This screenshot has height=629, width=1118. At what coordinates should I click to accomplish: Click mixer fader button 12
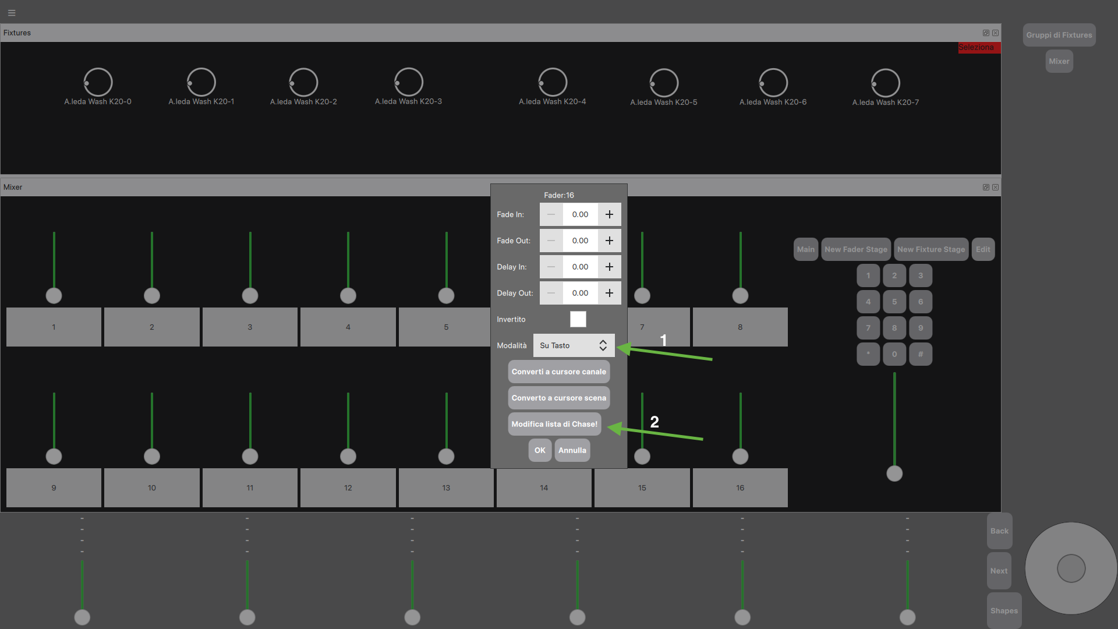click(x=348, y=488)
